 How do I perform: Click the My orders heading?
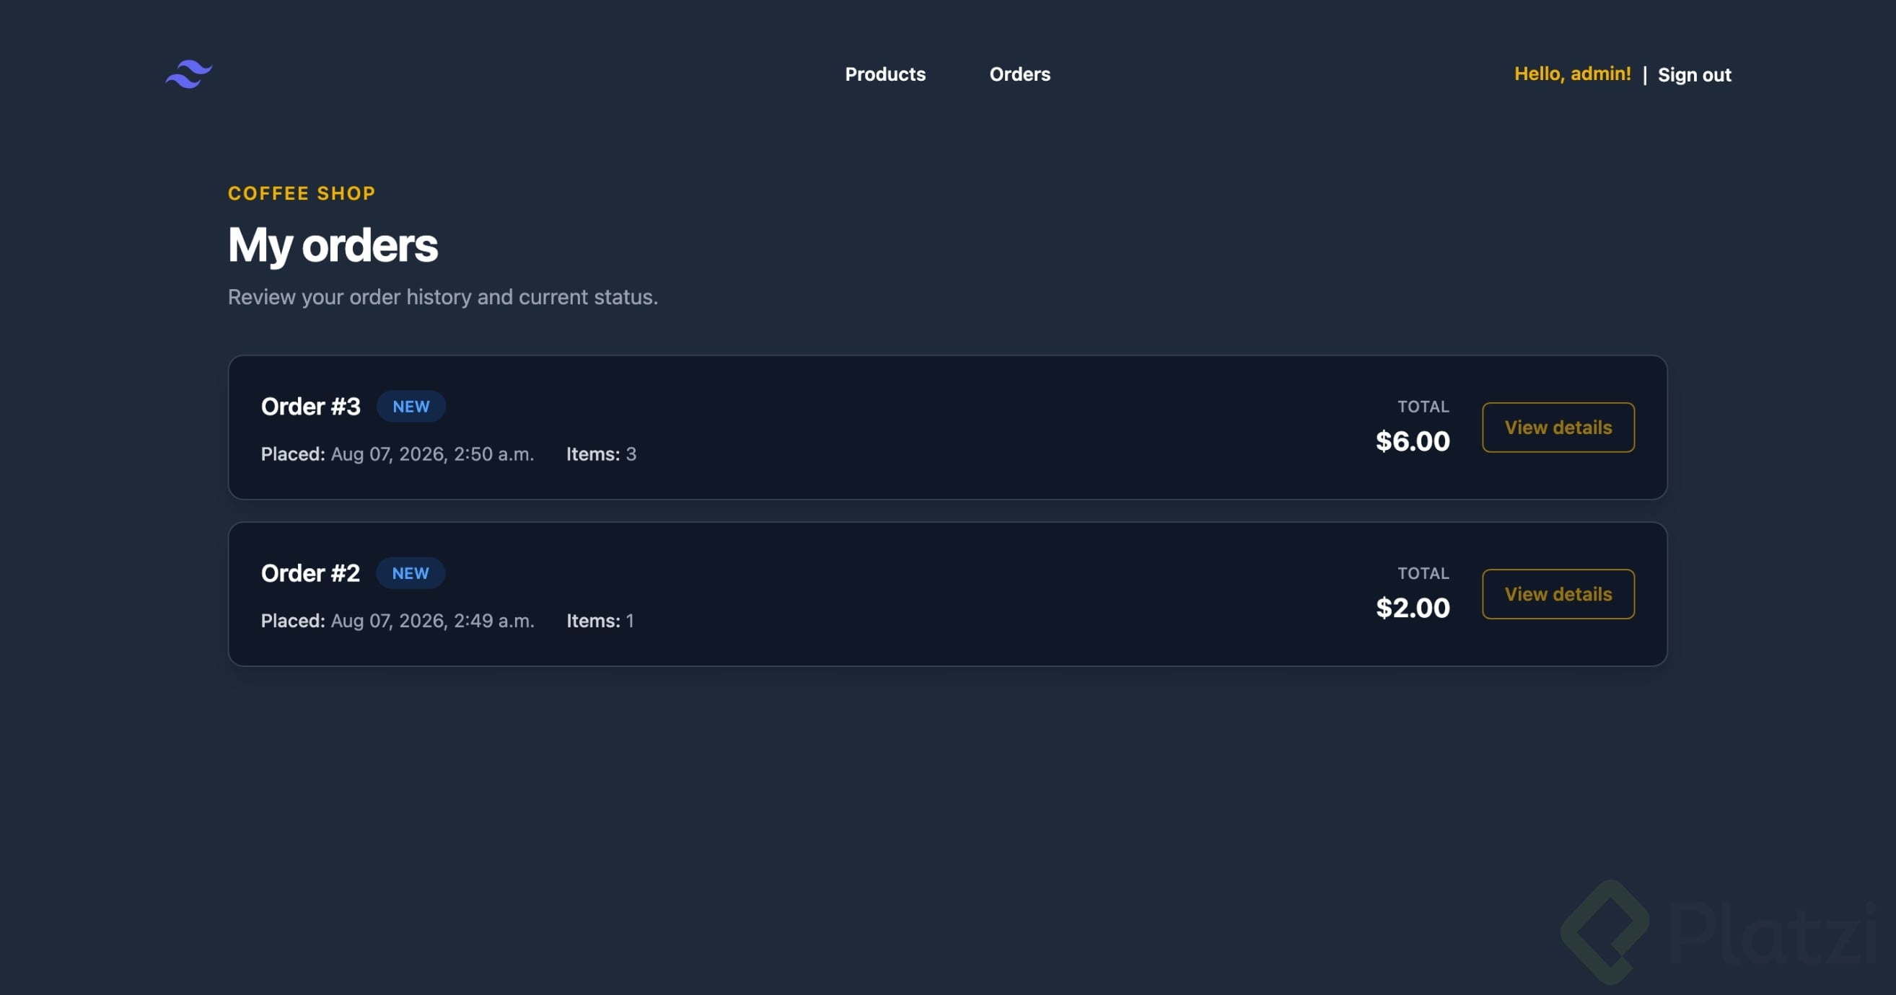coord(333,245)
